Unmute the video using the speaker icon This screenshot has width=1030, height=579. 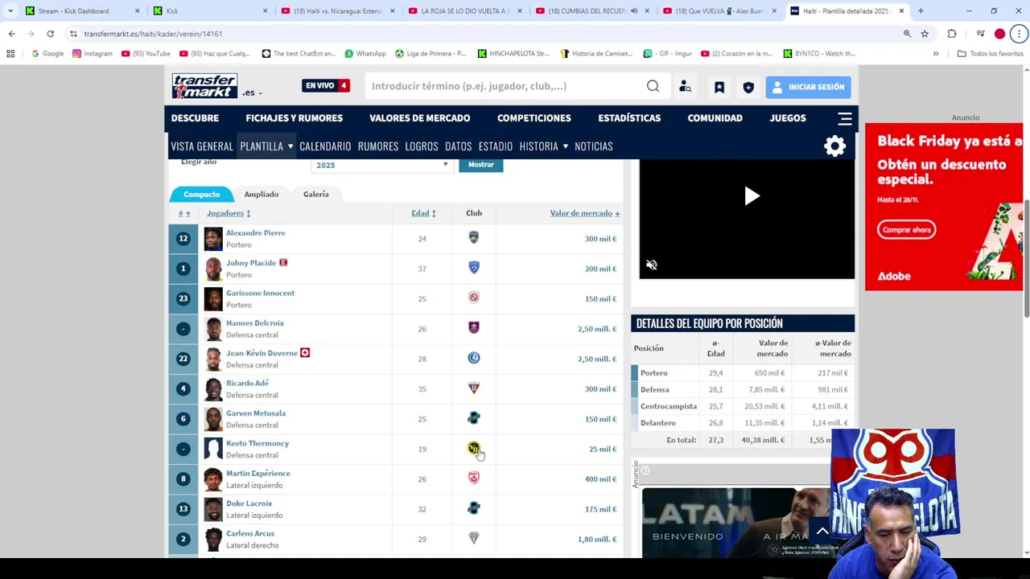pyautogui.click(x=652, y=265)
